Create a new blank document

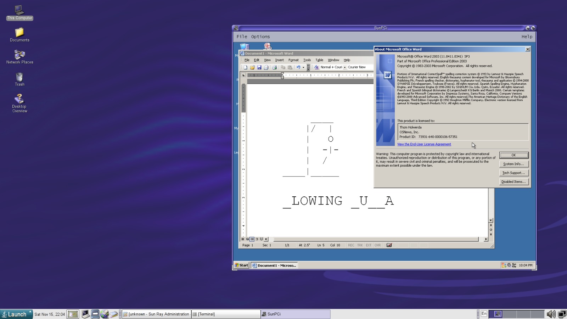(x=246, y=67)
